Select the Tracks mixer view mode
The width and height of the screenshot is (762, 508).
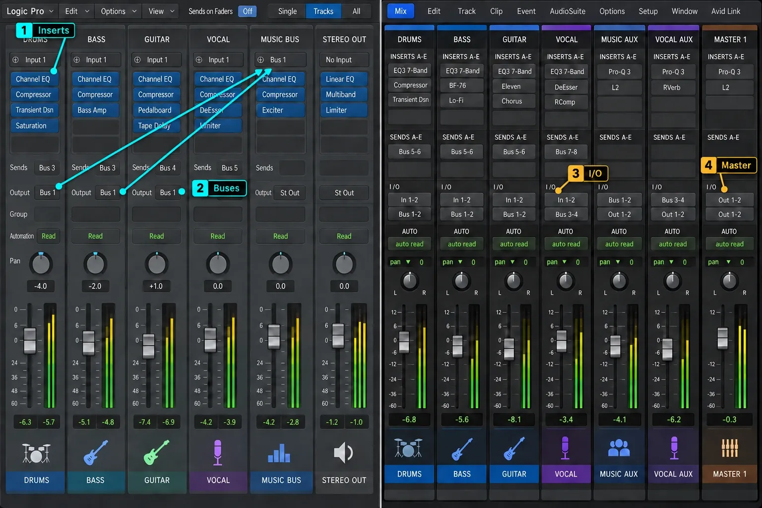(x=323, y=11)
